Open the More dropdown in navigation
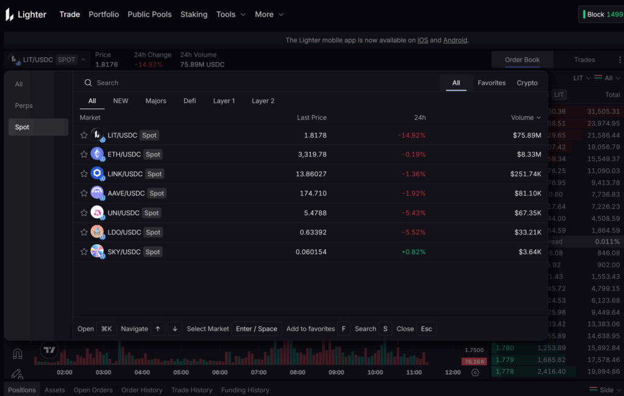624x396 pixels. 269,15
